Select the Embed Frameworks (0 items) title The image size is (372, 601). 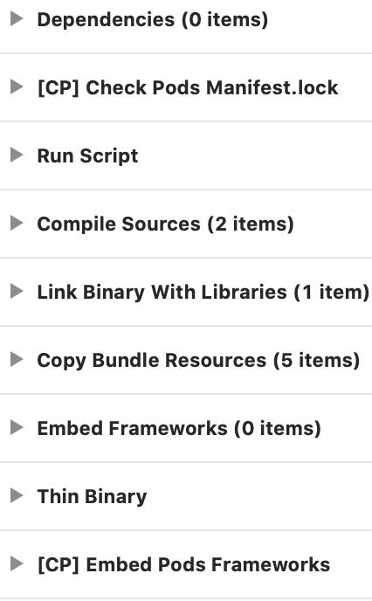(x=179, y=429)
